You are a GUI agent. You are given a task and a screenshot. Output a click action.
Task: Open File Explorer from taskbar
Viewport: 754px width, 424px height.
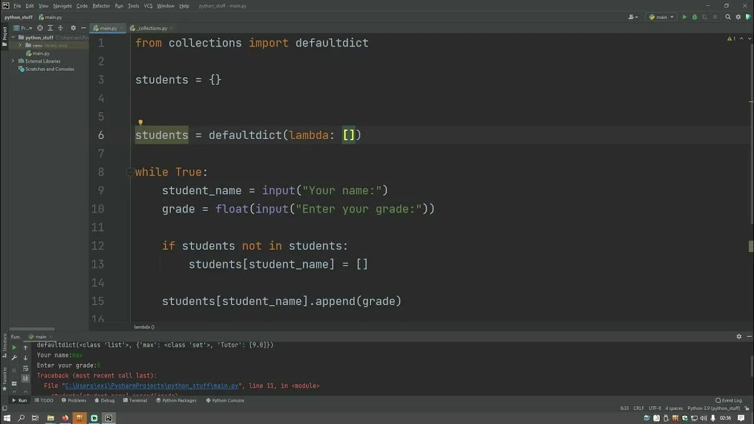(x=51, y=418)
